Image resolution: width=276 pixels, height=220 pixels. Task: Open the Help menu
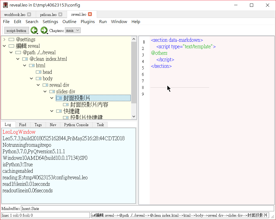pos(136,22)
